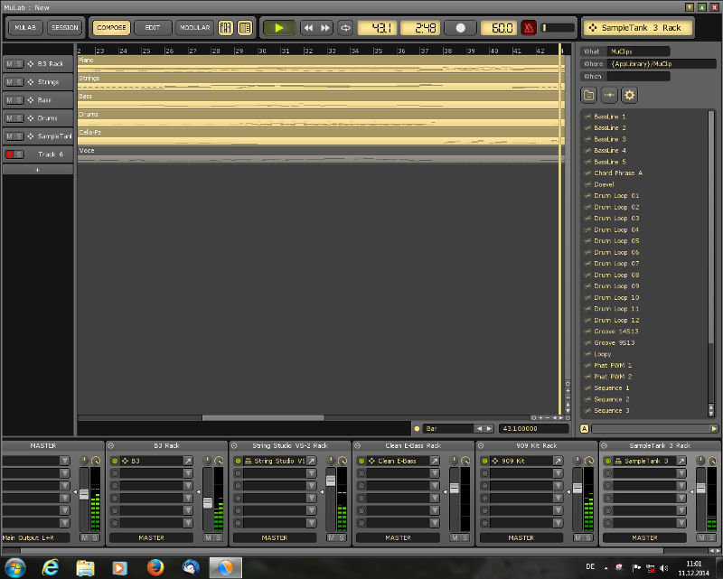Switch to the MODULAR view

[x=194, y=28]
